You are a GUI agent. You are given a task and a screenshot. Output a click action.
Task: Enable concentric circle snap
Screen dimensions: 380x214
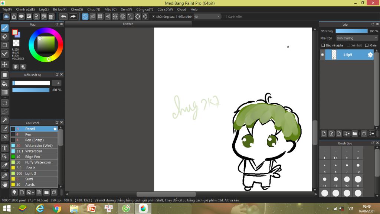122,16
